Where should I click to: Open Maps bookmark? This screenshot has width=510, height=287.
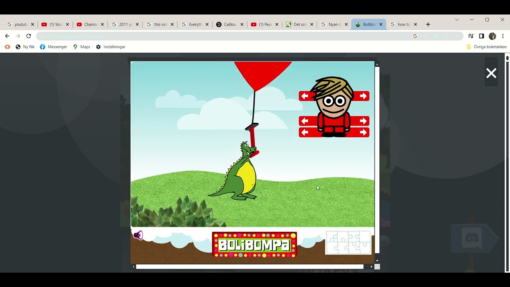pos(81,47)
